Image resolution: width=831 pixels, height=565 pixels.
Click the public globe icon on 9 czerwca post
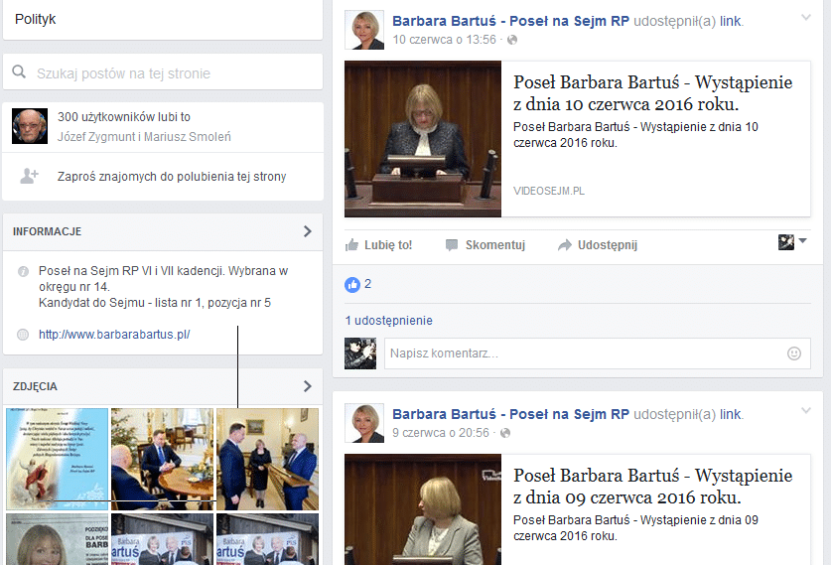click(x=505, y=433)
